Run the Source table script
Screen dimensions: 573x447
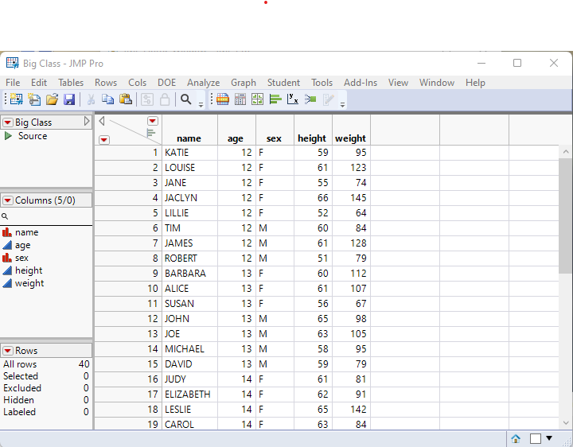8,136
